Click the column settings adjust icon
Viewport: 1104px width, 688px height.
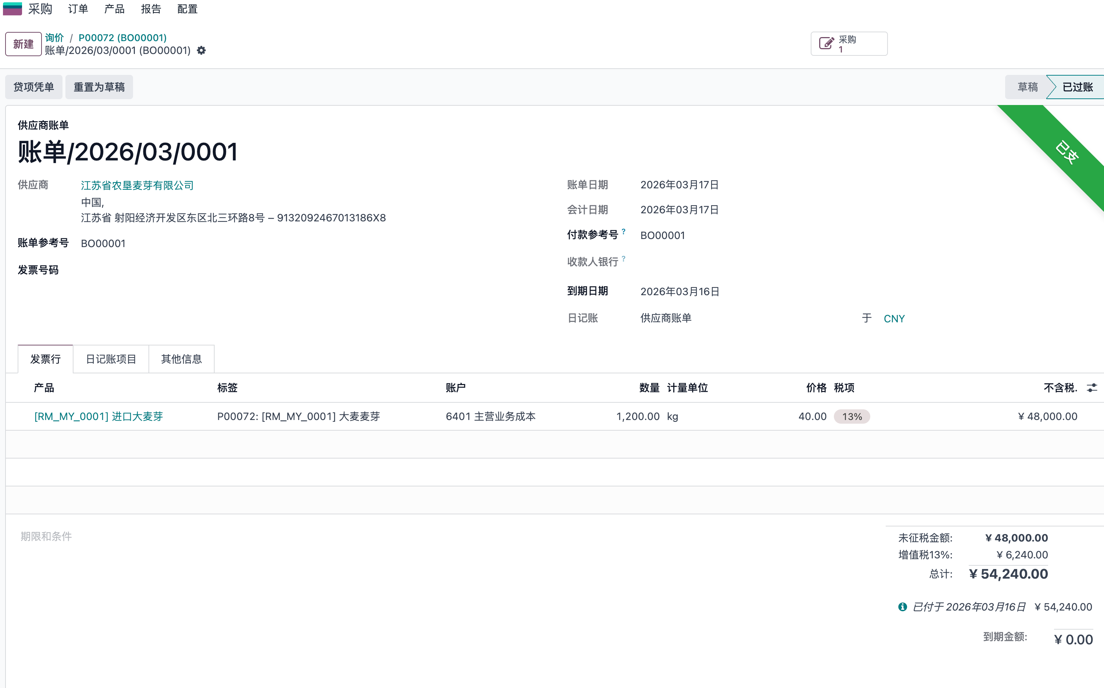1092,388
